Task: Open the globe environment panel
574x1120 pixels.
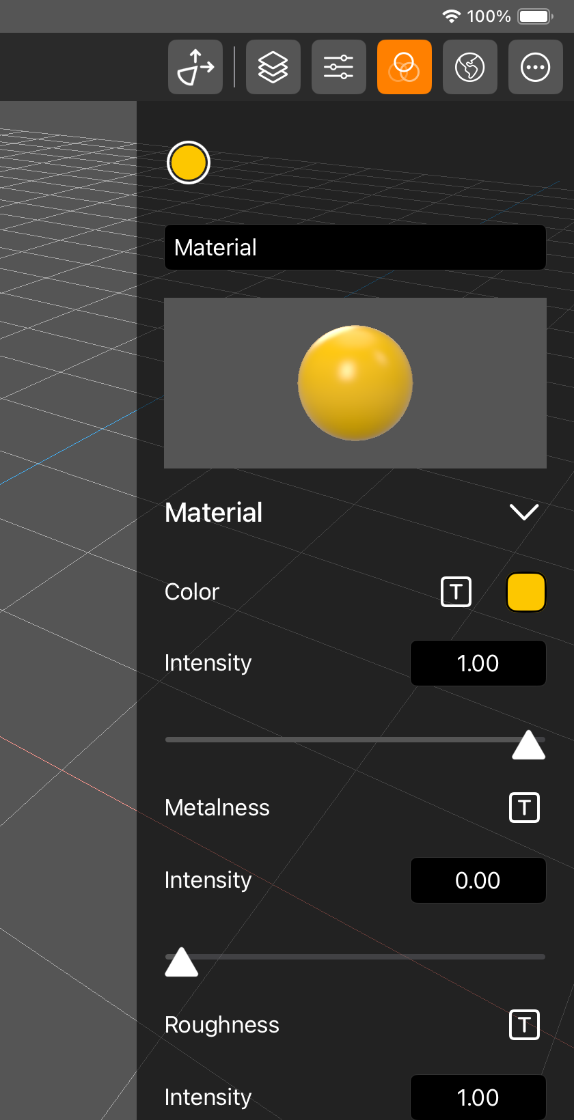Action: tap(470, 67)
